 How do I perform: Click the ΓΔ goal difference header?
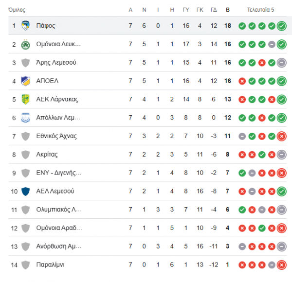tap(214, 10)
